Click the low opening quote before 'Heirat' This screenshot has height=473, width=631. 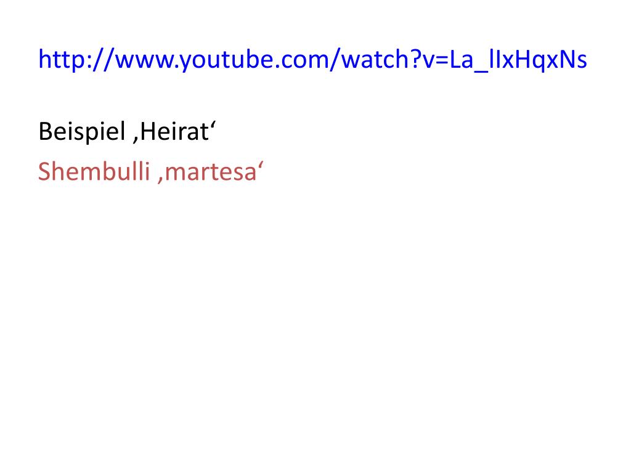click(x=136, y=139)
